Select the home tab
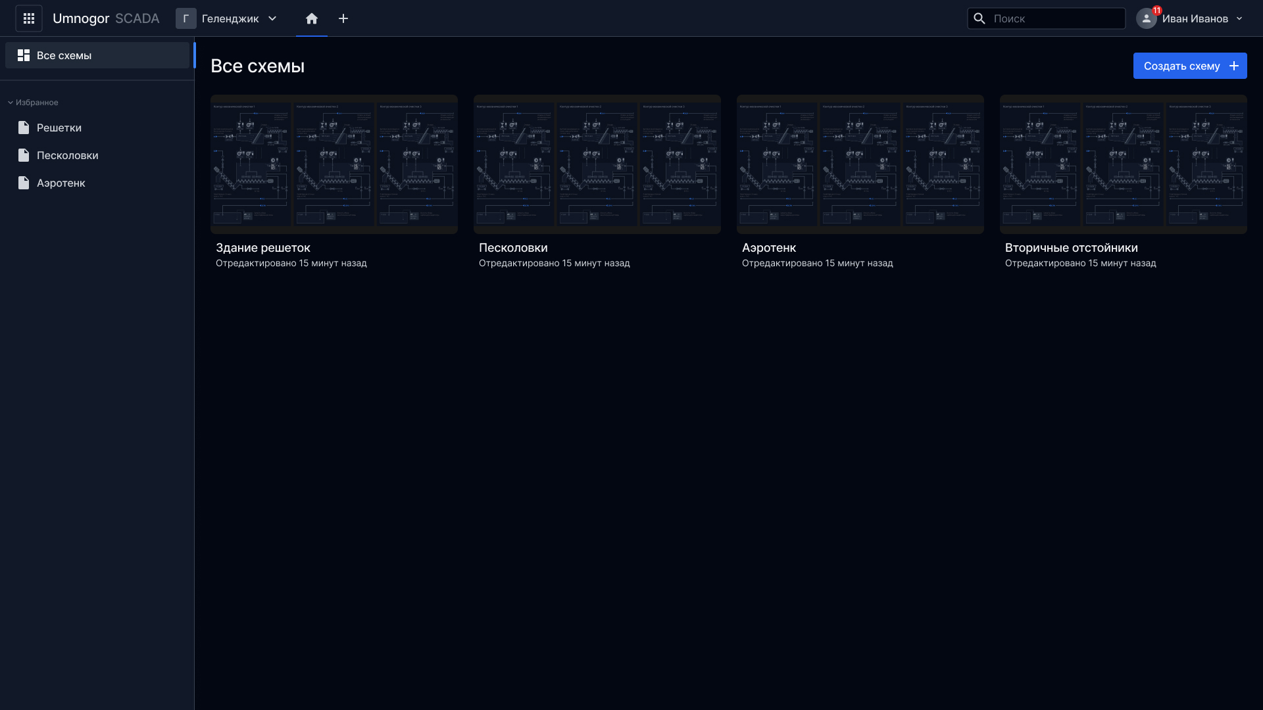The image size is (1263, 710). pyautogui.click(x=312, y=18)
